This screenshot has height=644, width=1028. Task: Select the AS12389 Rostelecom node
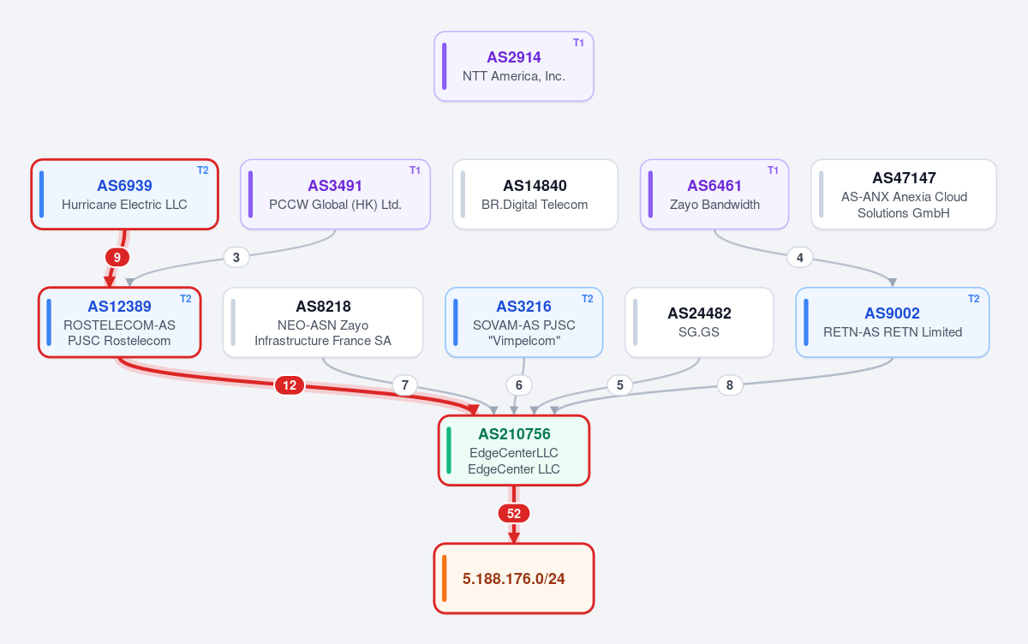(120, 322)
